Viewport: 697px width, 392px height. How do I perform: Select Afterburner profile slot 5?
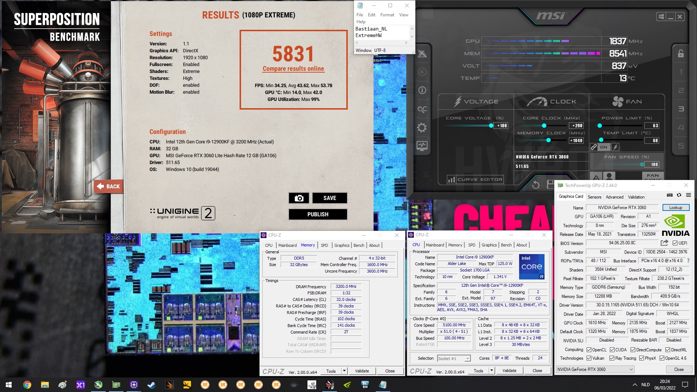point(681,146)
